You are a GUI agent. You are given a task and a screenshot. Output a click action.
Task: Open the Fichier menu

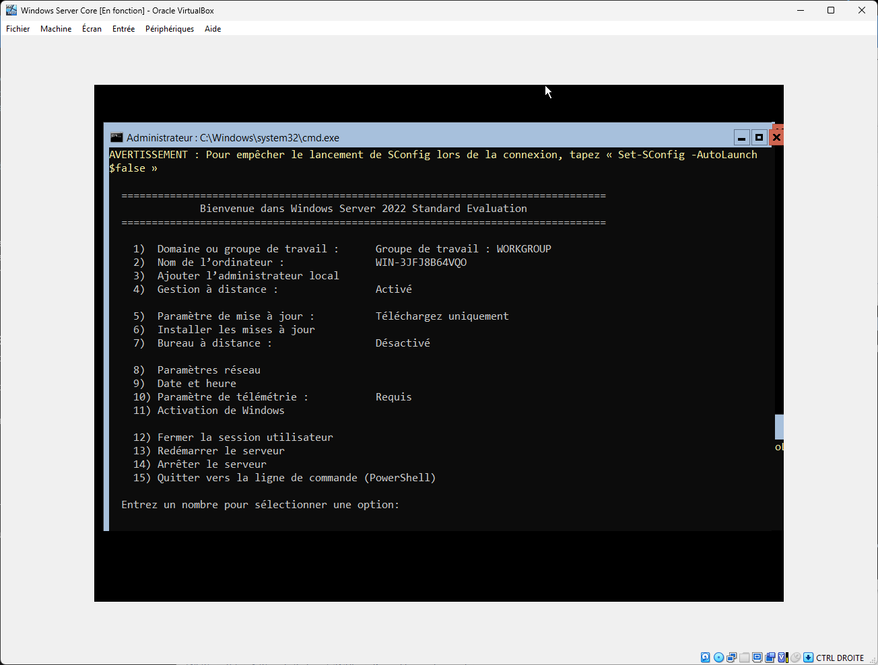coord(18,29)
